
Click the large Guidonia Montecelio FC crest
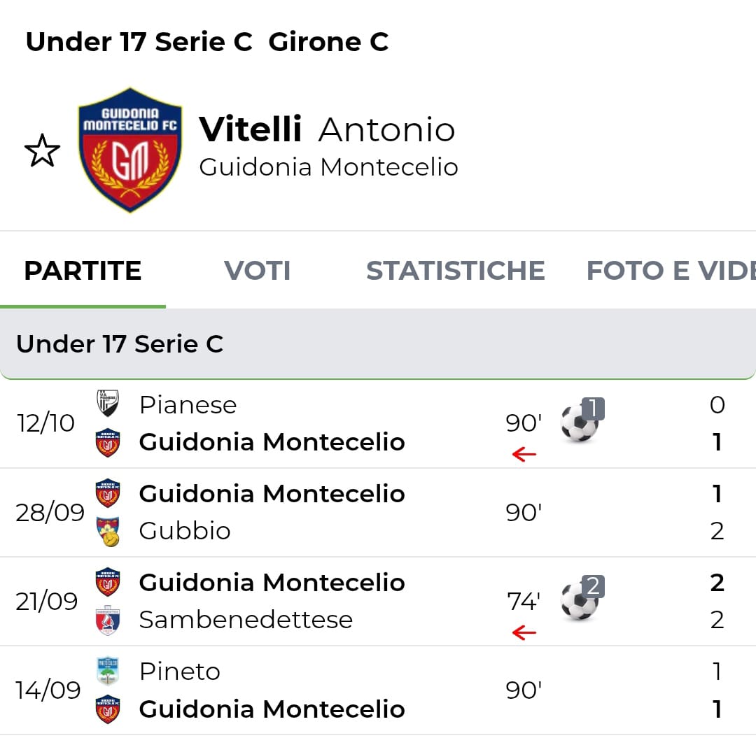coord(129,149)
